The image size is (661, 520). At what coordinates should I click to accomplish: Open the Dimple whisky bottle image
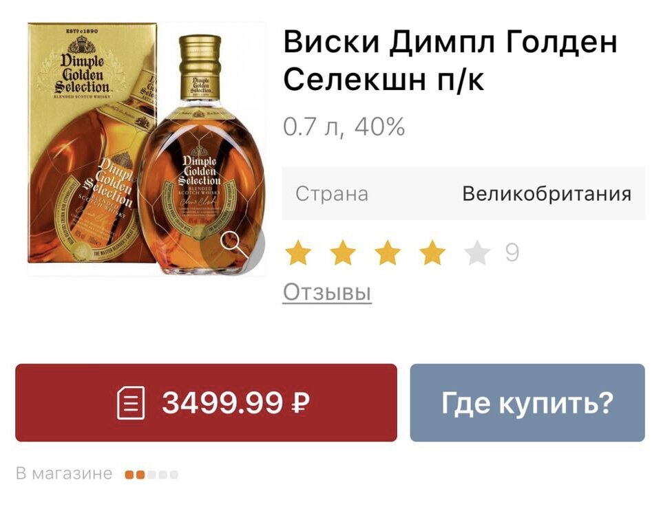[x=201, y=155]
